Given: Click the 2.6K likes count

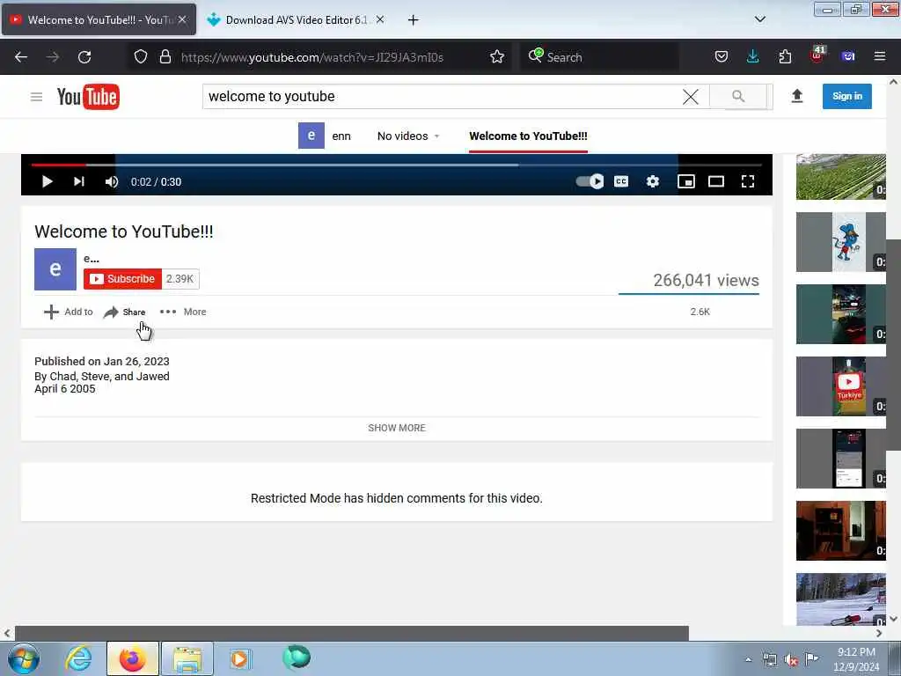Looking at the screenshot, I should pyautogui.click(x=700, y=312).
